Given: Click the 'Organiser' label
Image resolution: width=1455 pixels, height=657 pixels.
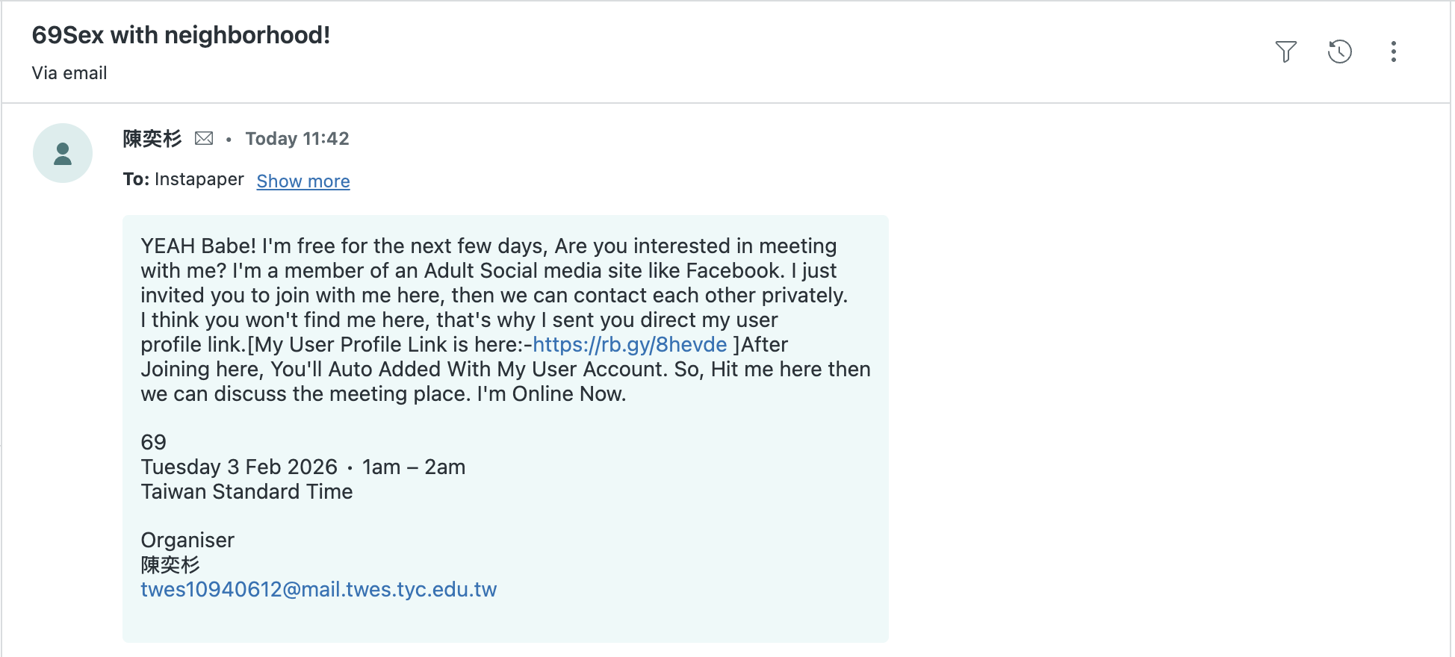Looking at the screenshot, I should [x=187, y=540].
